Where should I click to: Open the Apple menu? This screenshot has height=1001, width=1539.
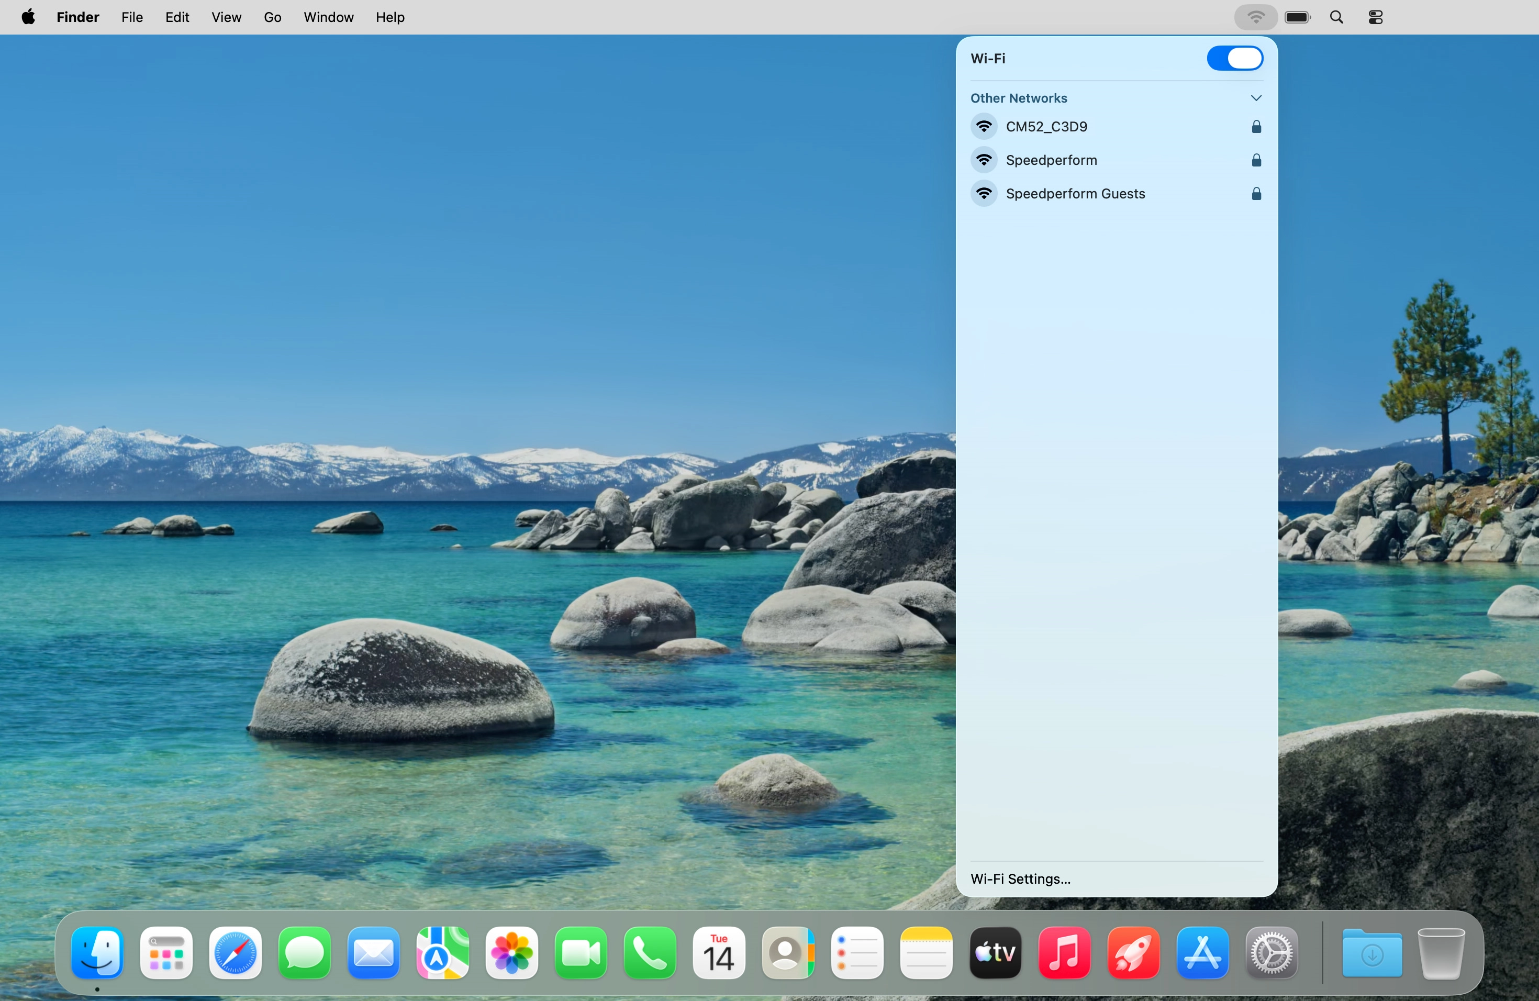tap(28, 17)
